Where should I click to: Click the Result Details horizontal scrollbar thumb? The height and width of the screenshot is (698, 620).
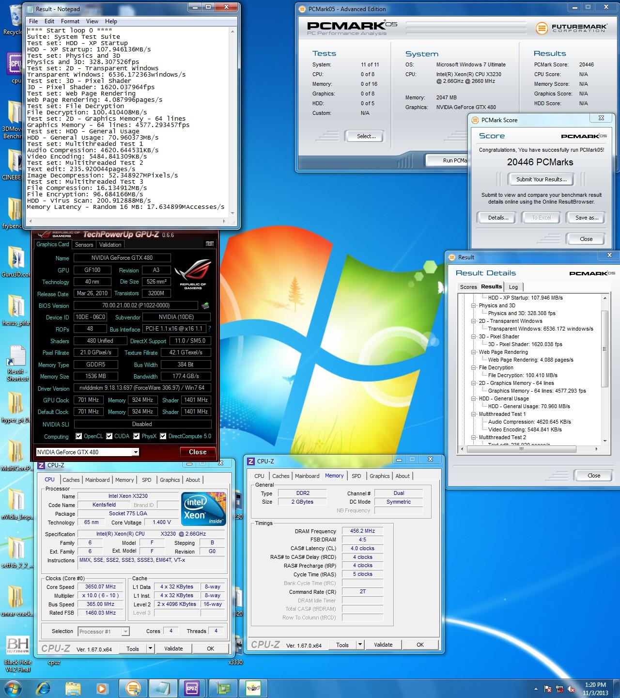coord(521,449)
